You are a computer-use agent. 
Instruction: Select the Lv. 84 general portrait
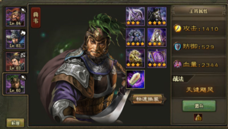point(15,17)
